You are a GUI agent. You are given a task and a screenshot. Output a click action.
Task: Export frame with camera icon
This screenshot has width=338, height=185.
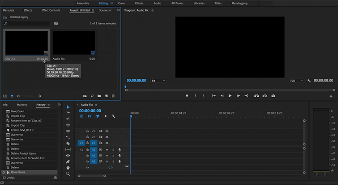tap(273, 96)
